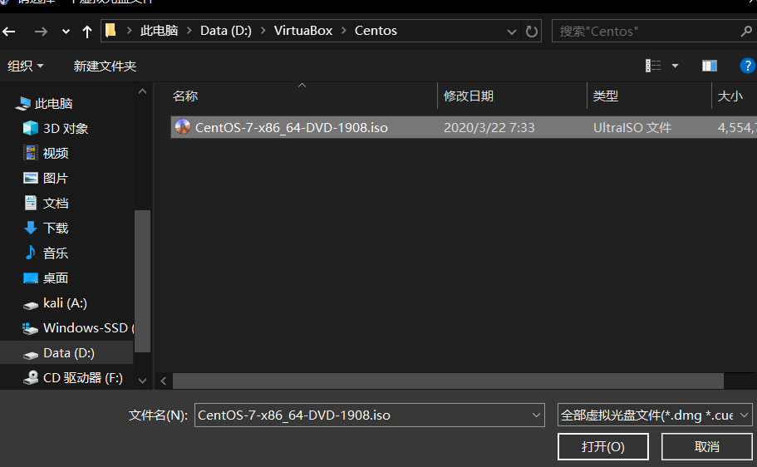
Task: Open 桌面 folder in sidebar
Action: (x=46, y=278)
